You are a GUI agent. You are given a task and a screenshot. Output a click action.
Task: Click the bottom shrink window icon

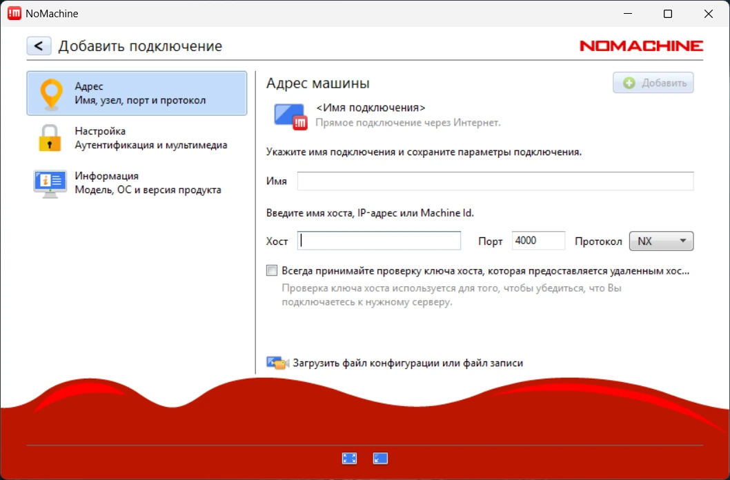coord(380,459)
